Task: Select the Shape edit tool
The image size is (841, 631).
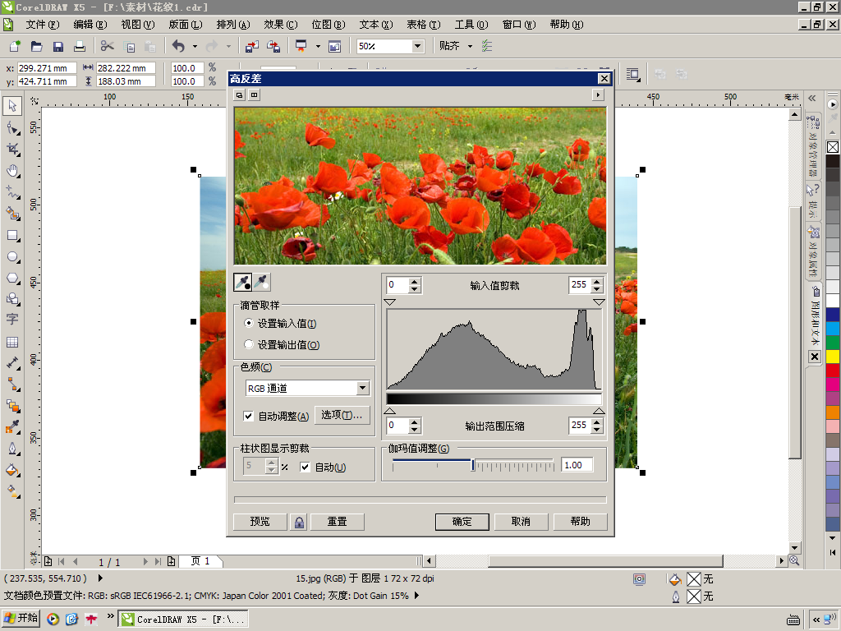Action: tap(12, 127)
